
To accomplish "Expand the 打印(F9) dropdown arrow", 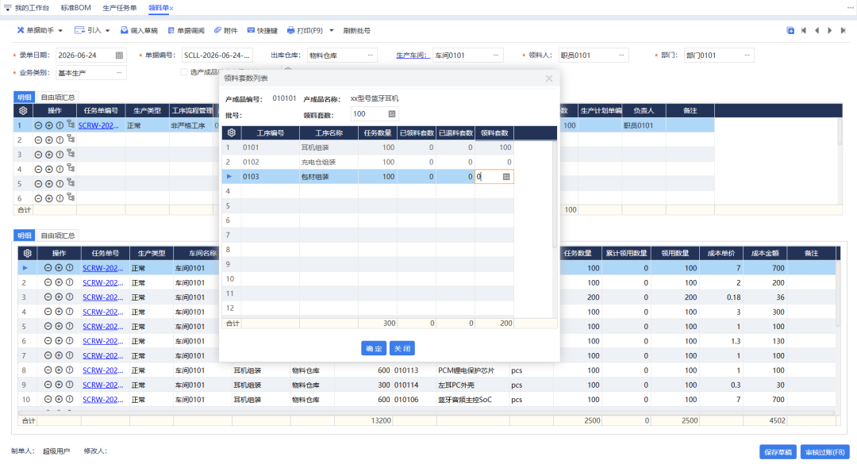I will coord(332,31).
